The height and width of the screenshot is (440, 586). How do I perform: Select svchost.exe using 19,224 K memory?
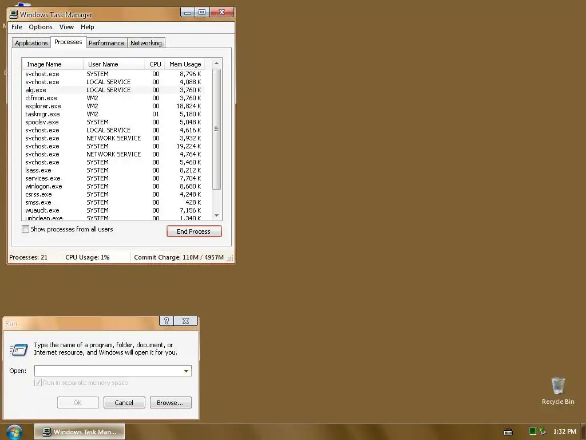coord(113,146)
